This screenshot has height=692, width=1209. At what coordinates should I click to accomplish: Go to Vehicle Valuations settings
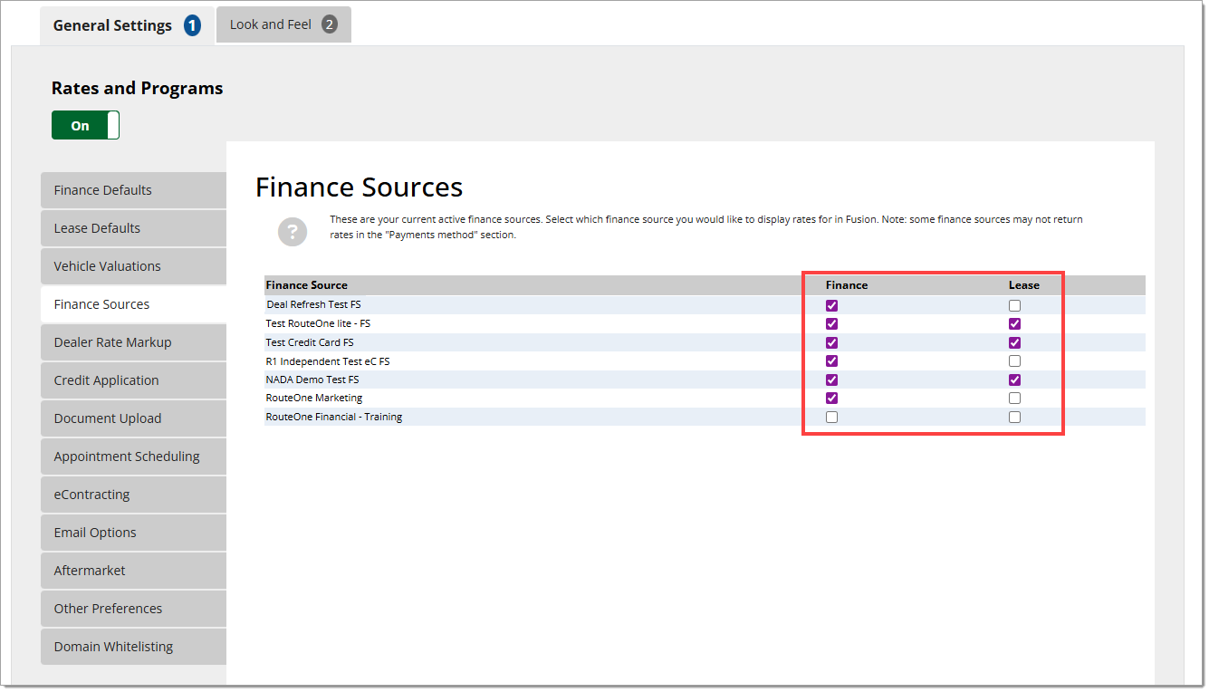pos(133,266)
